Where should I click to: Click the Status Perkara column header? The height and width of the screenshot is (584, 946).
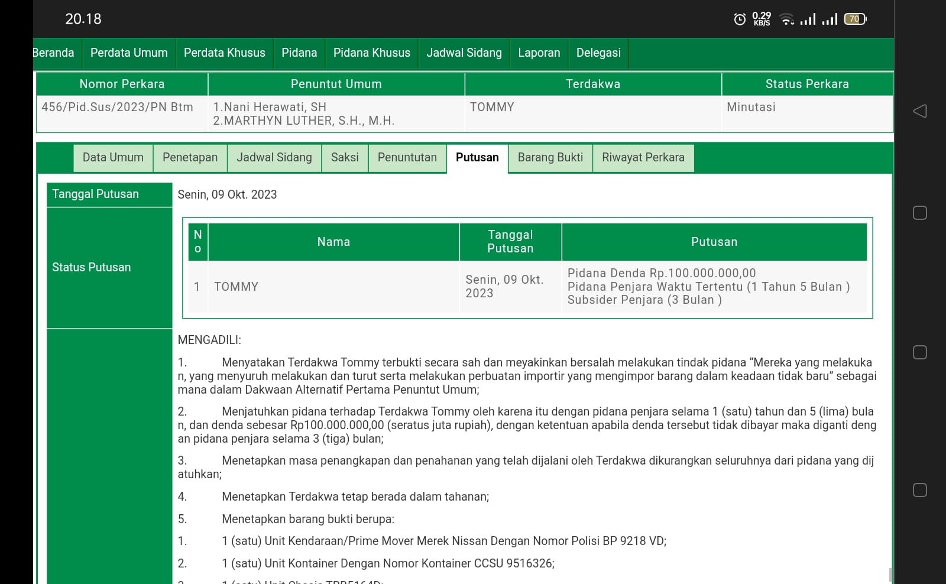[x=807, y=84]
